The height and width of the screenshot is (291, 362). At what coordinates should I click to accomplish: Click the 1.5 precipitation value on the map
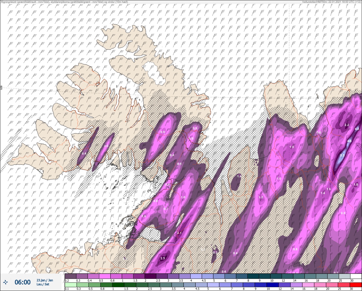click(x=292, y=147)
